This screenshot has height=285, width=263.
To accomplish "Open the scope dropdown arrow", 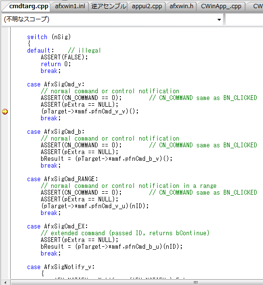I will click(x=219, y=19).
